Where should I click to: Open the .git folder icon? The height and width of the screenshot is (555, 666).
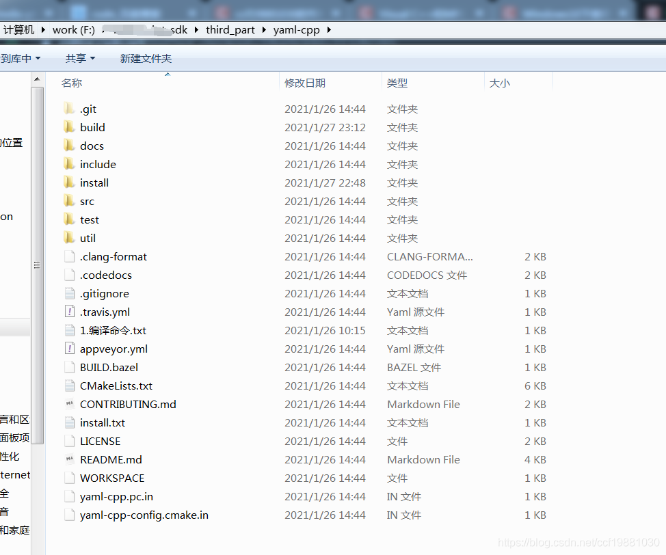[69, 109]
